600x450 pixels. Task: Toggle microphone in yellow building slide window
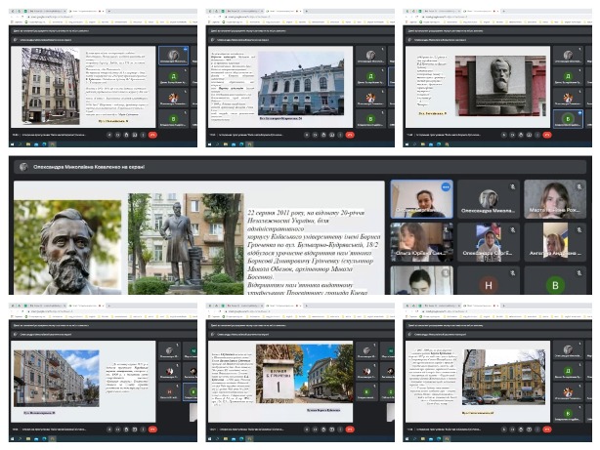pos(504,430)
